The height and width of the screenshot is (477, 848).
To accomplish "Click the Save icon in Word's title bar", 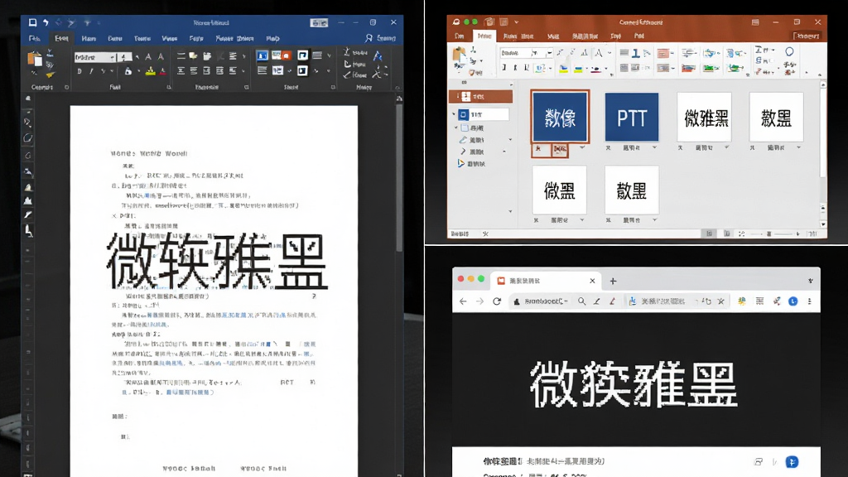I will coord(32,22).
